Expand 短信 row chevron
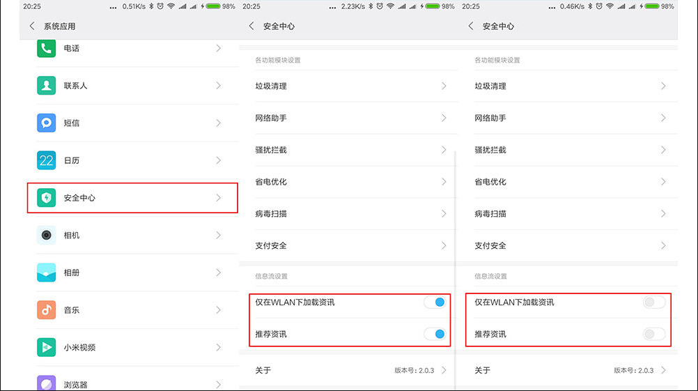This screenshot has width=698, height=391. click(x=218, y=123)
